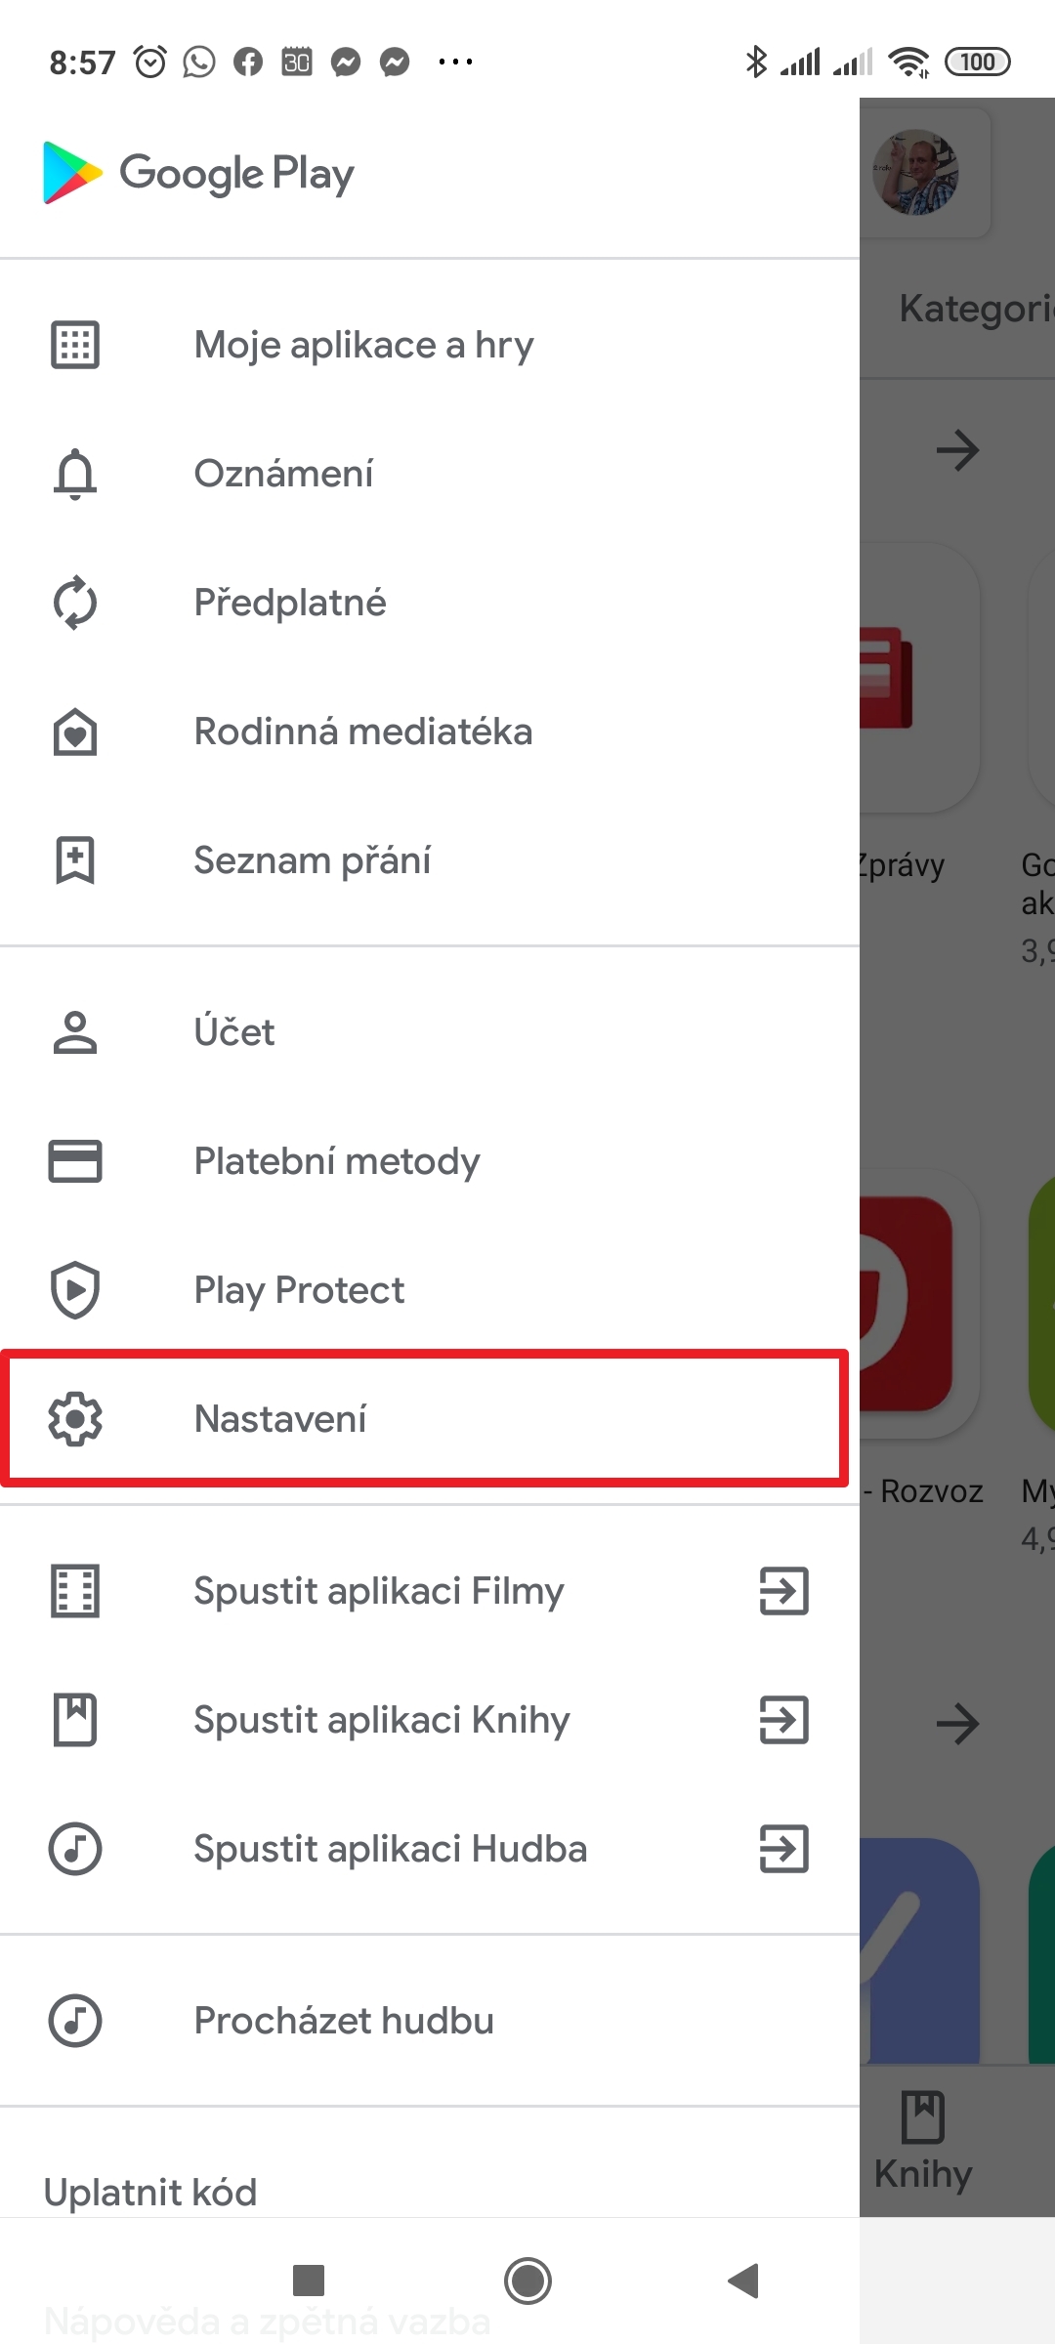The height and width of the screenshot is (2344, 1055).
Task: Tap the Play Protect shield icon
Action: click(75, 1290)
